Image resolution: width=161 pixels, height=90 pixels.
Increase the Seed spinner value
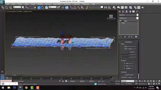(x=135, y=46)
